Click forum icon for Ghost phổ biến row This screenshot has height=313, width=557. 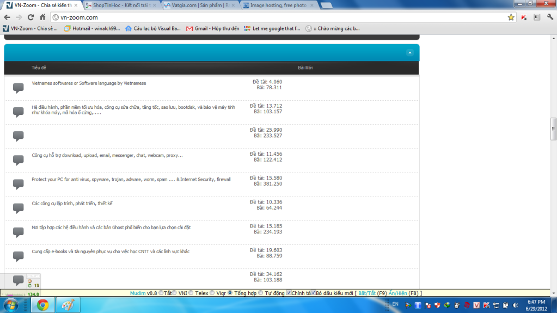(18, 232)
